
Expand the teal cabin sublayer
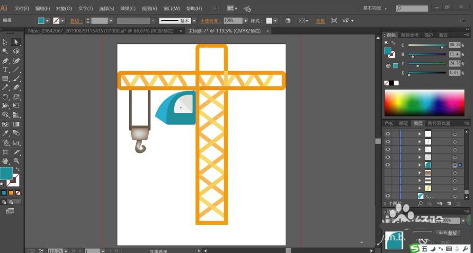(419, 165)
